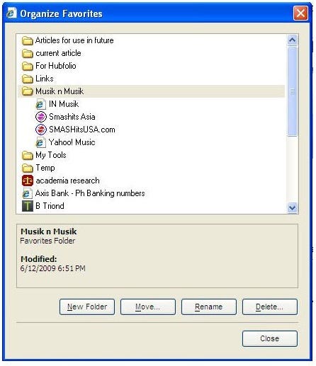Select the My Tools folder label
Screen dimensions: 316x366
pos(51,155)
